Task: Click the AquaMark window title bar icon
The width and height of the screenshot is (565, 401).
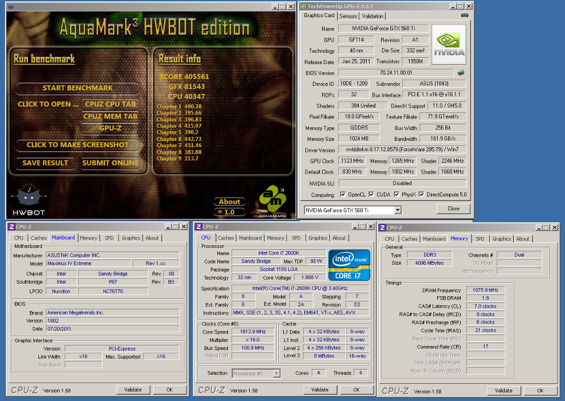Action: [10, 6]
